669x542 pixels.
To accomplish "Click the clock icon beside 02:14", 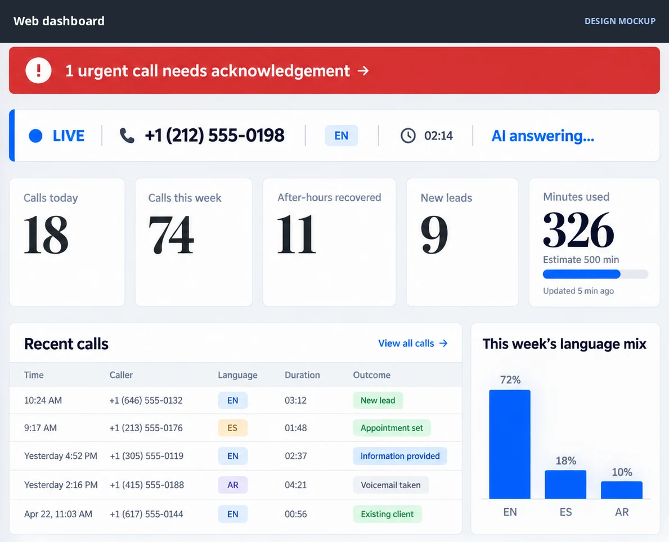I will pos(408,135).
